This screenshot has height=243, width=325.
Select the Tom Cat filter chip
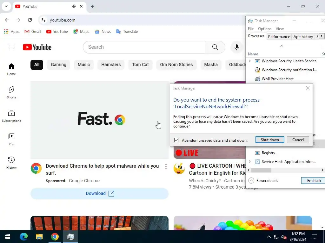pyautogui.click(x=140, y=65)
